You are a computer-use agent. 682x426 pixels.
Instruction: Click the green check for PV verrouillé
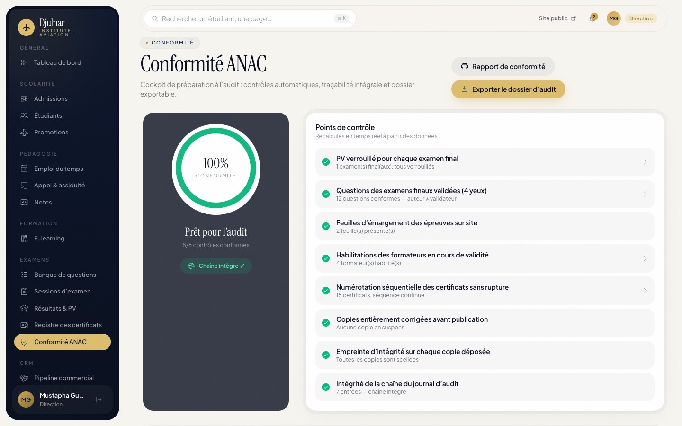pos(326,162)
